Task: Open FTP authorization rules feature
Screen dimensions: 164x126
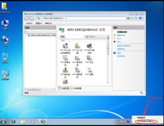Action: [x=77, y=73]
